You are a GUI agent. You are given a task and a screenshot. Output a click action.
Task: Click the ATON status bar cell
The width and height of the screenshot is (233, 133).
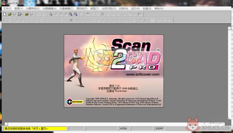pos(124,129)
